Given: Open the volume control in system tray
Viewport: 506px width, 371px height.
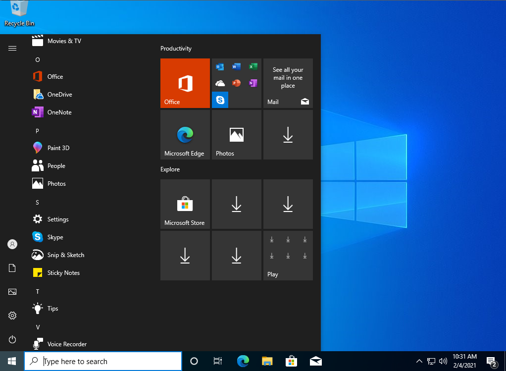Looking at the screenshot, I should [443, 361].
